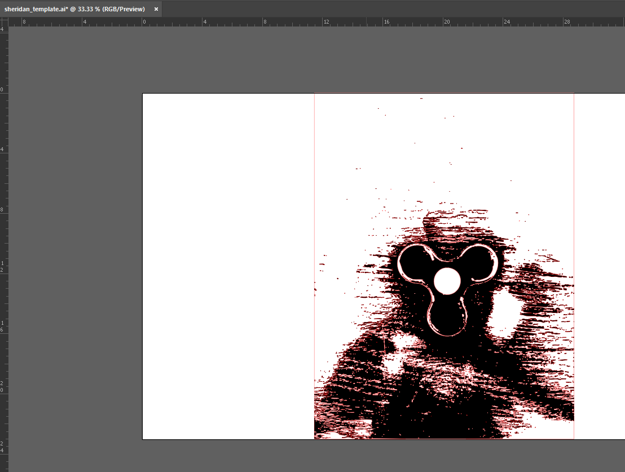Click the ruler origin corner square
The image size is (625, 472).
(5, 21)
